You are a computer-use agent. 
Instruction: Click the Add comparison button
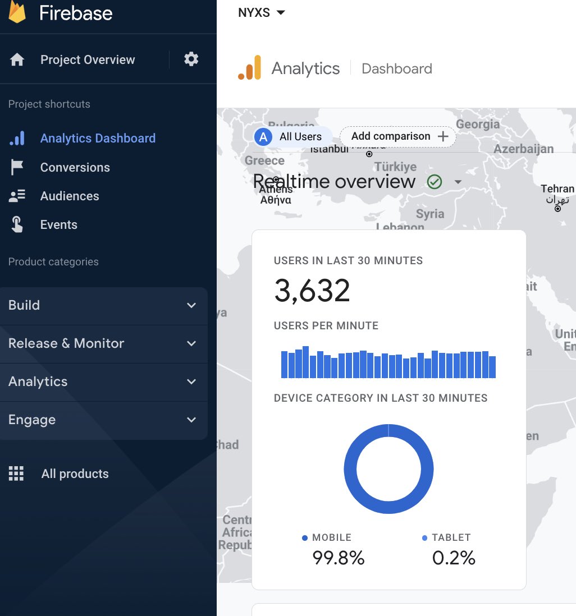398,137
